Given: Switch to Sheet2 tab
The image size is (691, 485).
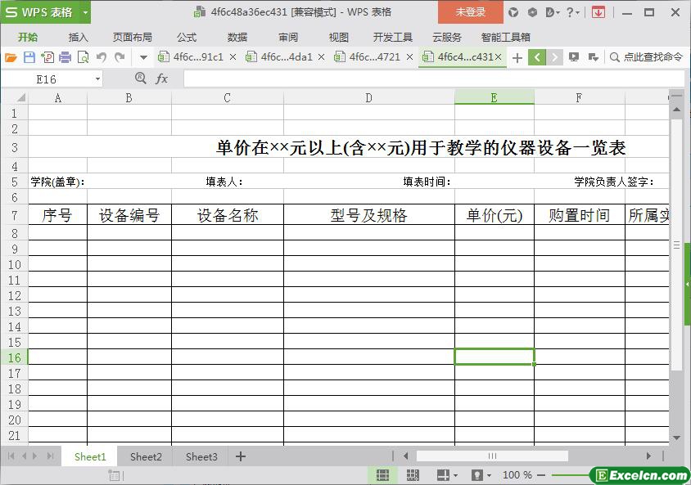Looking at the screenshot, I should coord(146,457).
